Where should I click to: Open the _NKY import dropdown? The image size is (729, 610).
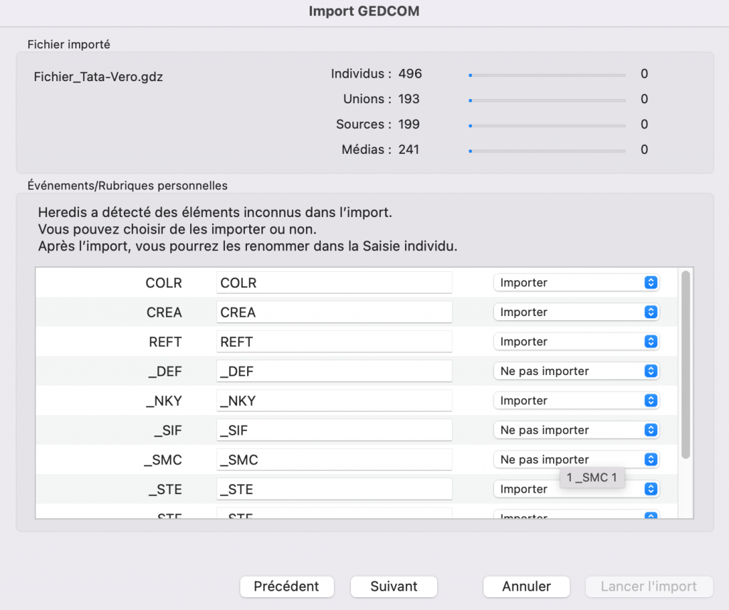tap(576, 400)
